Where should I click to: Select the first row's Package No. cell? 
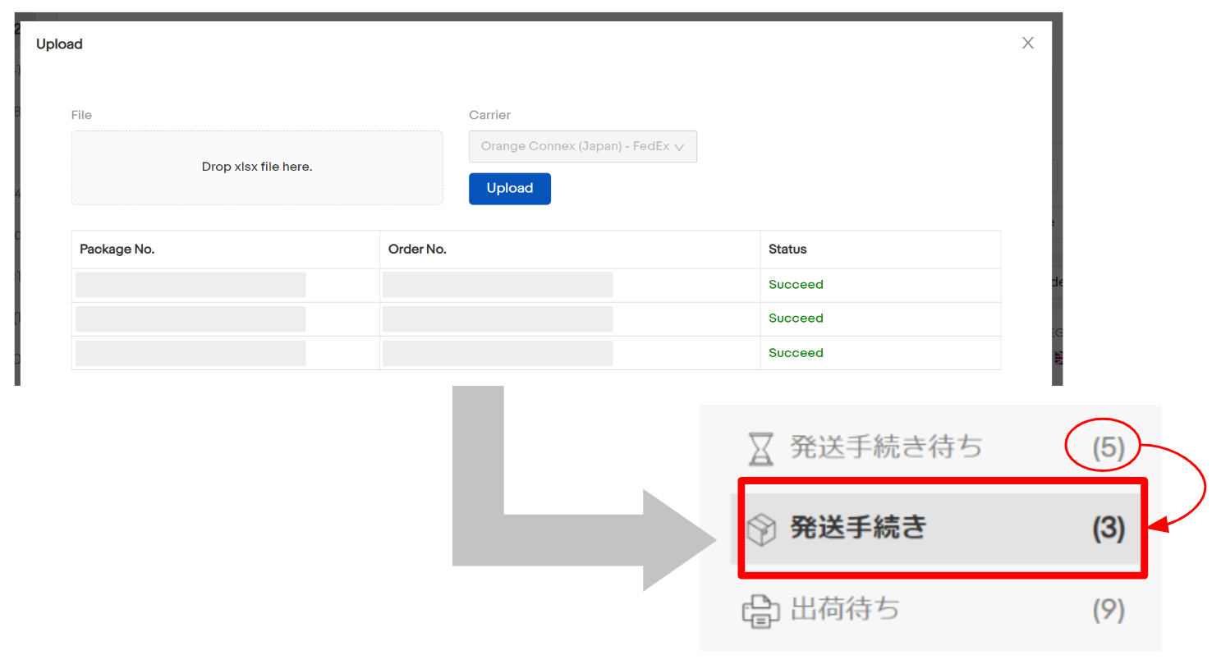click(190, 285)
